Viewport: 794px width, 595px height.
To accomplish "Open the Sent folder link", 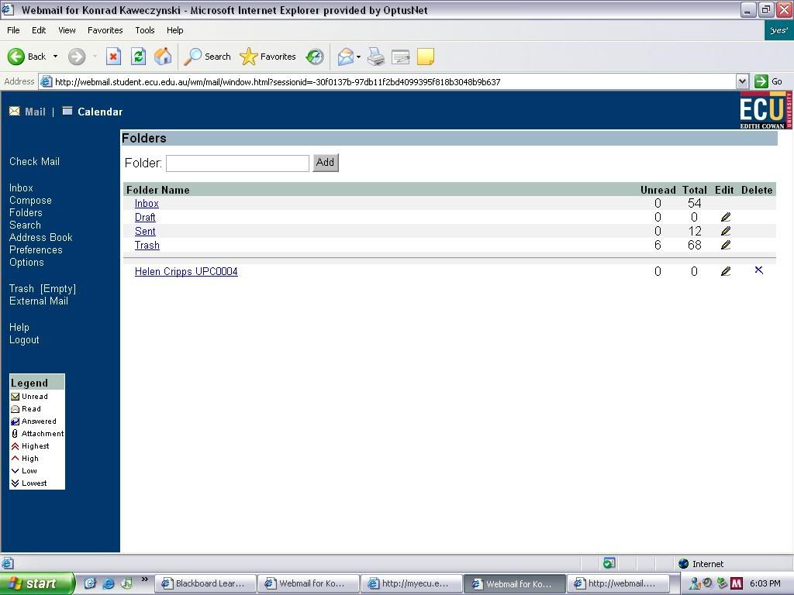I will 145,231.
